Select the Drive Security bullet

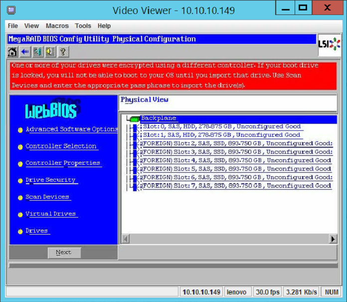click(x=20, y=181)
